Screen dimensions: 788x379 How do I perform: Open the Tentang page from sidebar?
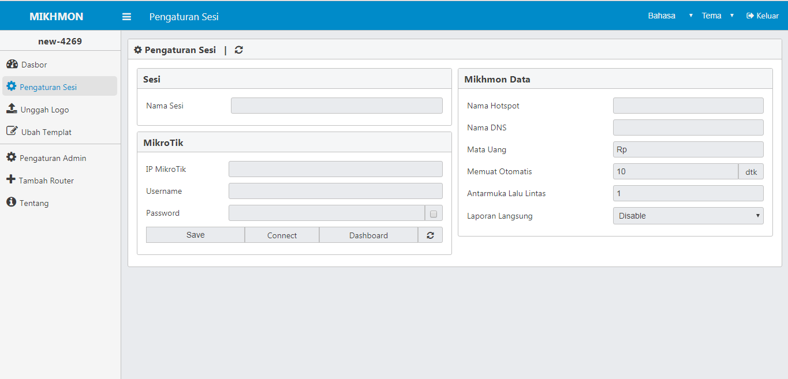[x=33, y=202]
